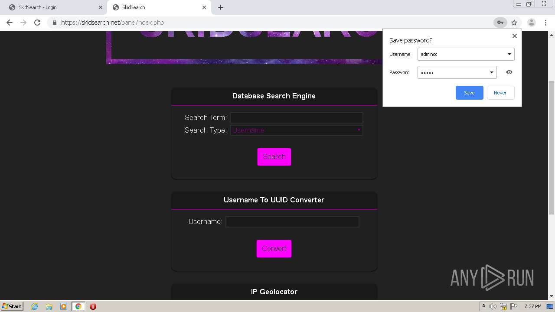Select the SkidSearch panel tab
Screen dimensions: 555x312
pyautogui.click(x=158, y=7)
